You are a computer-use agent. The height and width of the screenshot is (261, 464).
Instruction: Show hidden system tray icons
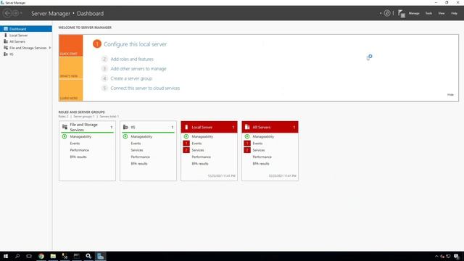pyautogui.click(x=436, y=256)
